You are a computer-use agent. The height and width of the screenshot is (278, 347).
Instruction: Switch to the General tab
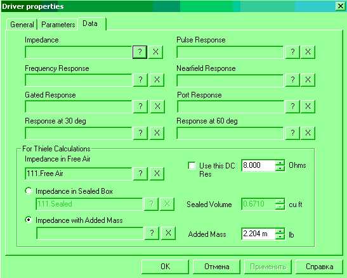(22, 25)
